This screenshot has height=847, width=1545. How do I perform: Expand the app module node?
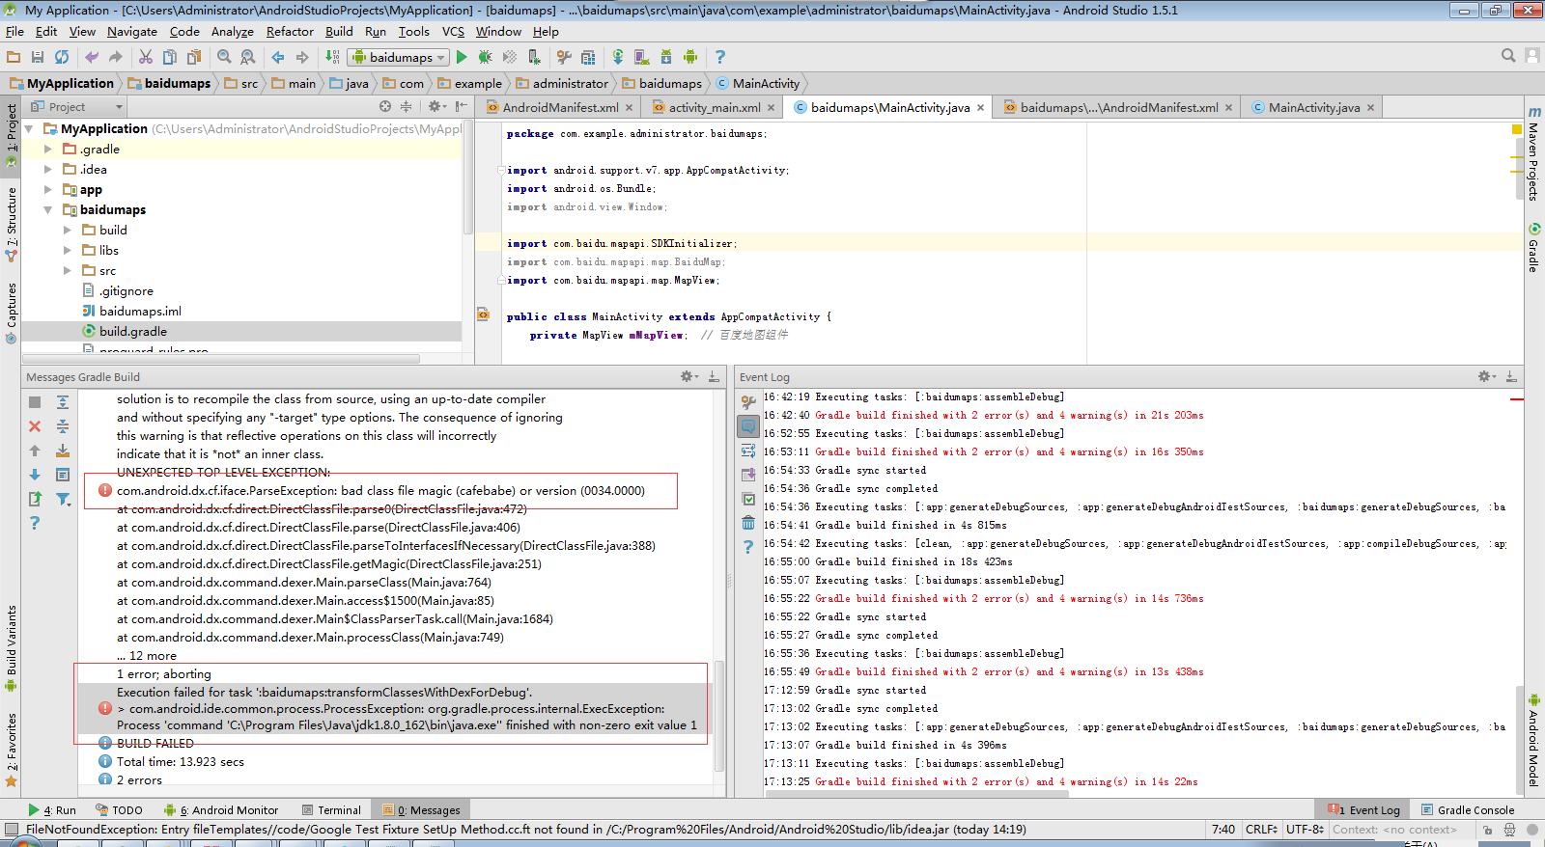(48, 189)
